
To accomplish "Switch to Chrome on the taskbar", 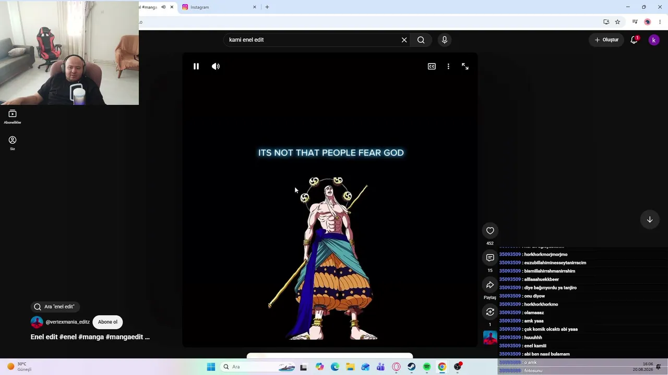I will click(442, 367).
